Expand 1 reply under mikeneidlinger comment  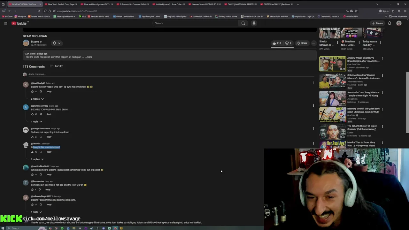(x=36, y=212)
